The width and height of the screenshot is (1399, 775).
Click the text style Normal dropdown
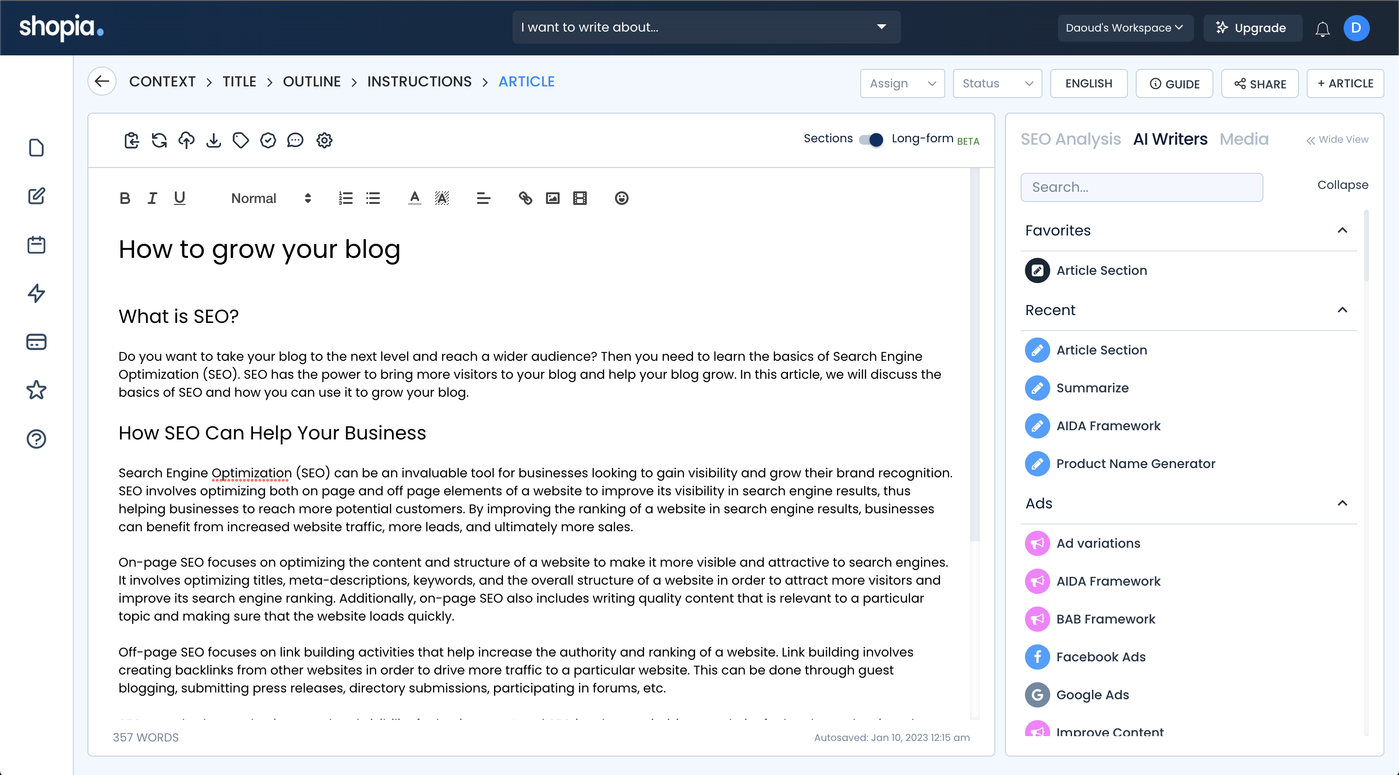pyautogui.click(x=270, y=198)
